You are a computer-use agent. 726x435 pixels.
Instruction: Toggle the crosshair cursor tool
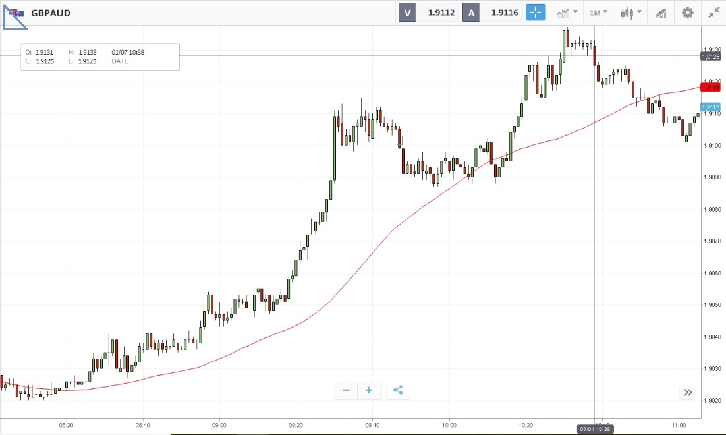(x=536, y=13)
